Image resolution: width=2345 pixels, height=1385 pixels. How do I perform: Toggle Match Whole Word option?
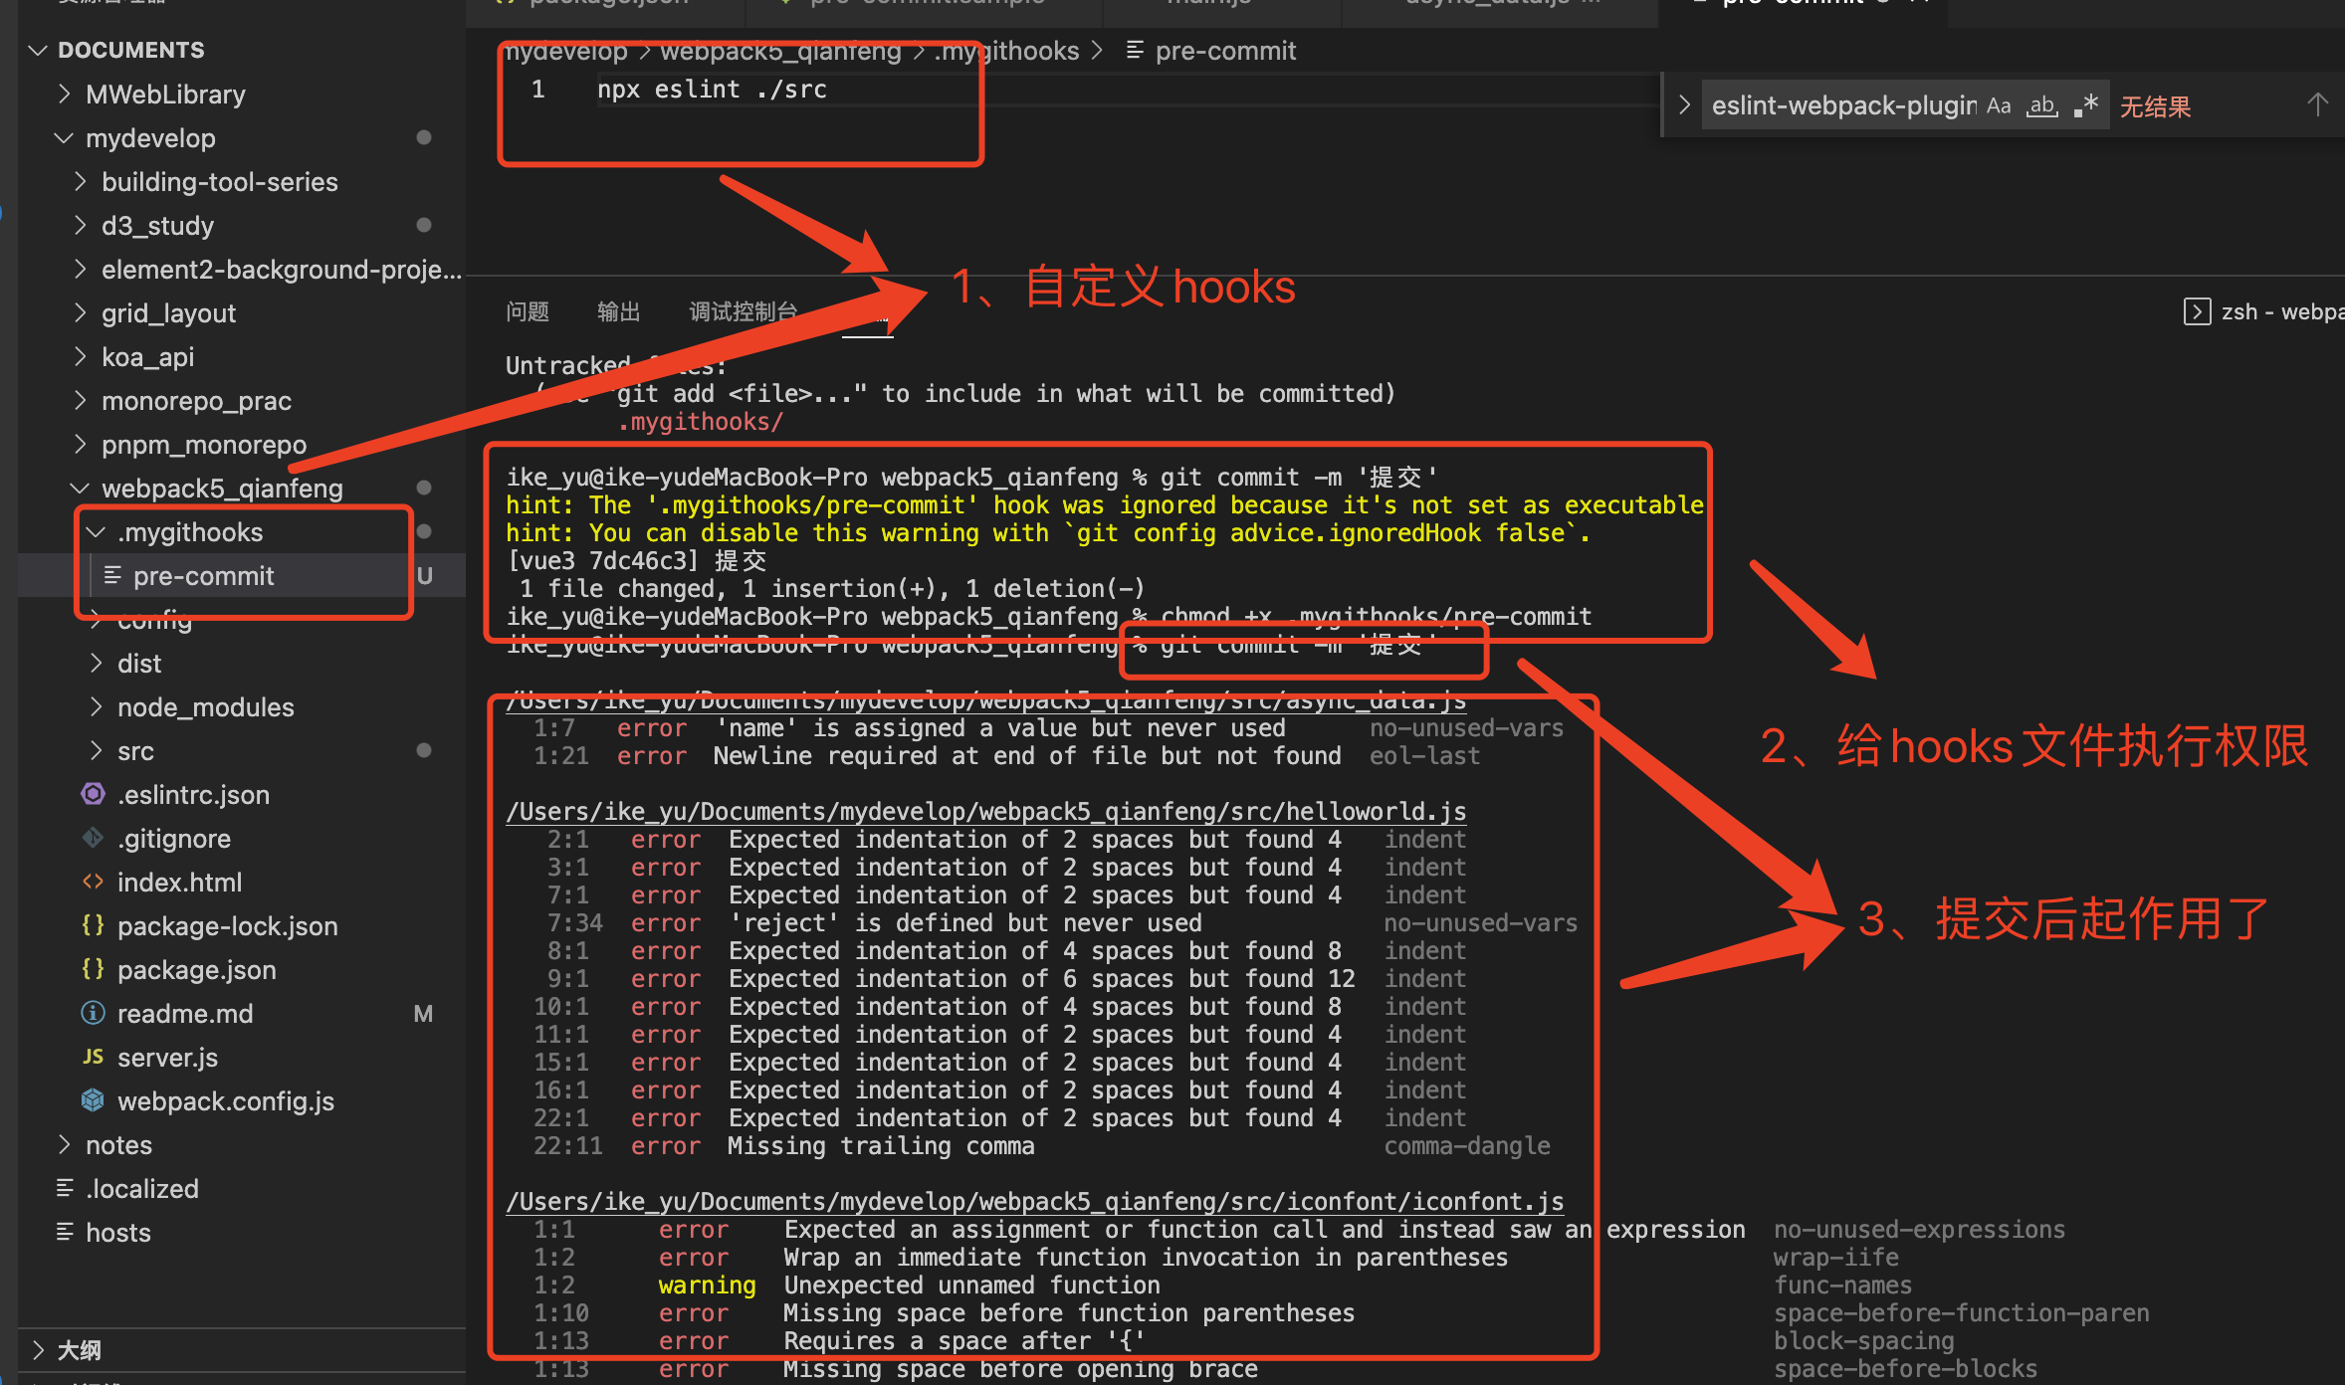[2042, 105]
